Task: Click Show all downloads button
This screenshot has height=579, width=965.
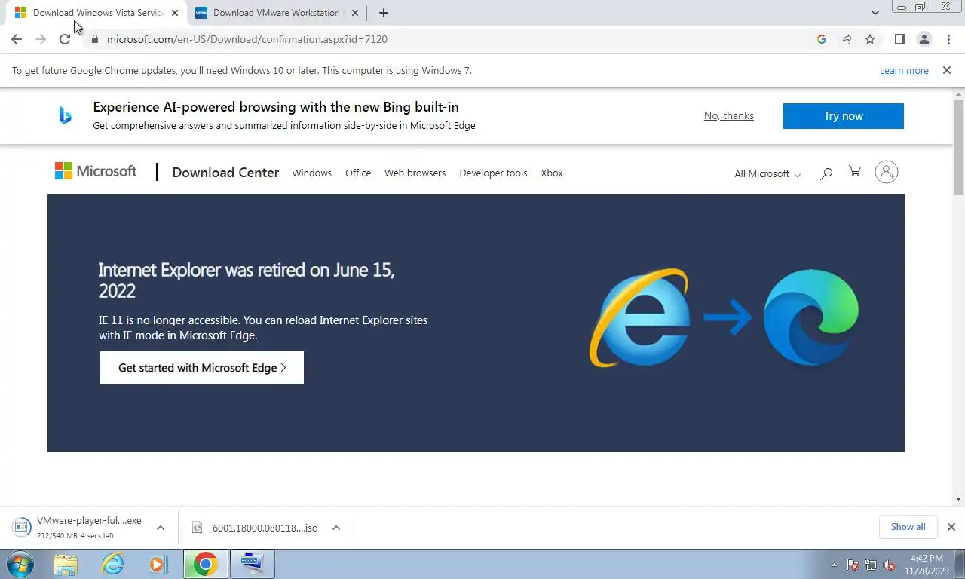Action: 908,527
